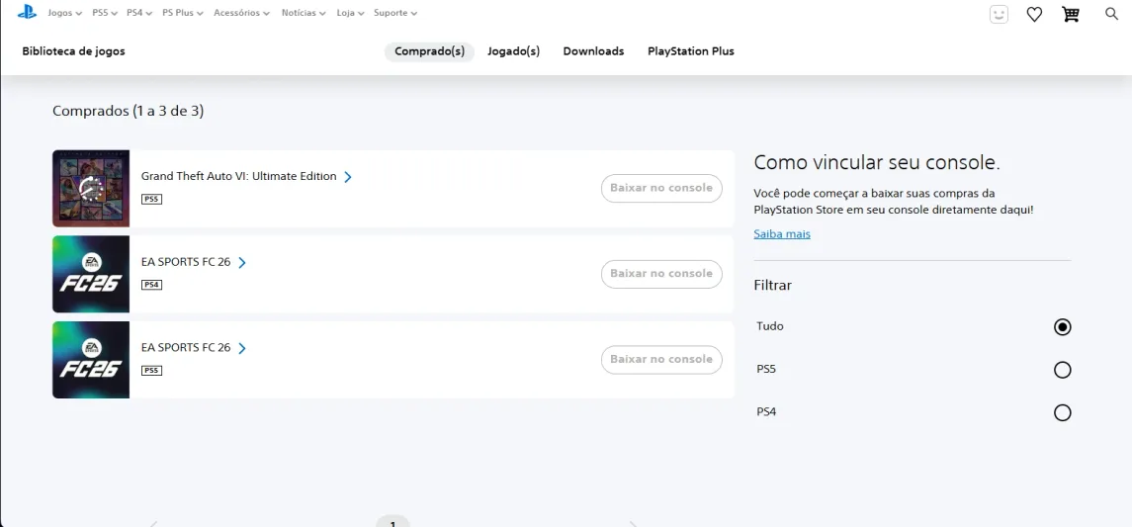Expand the Notícias dropdown menu
Image resolution: width=1132 pixels, height=527 pixels.
click(304, 13)
